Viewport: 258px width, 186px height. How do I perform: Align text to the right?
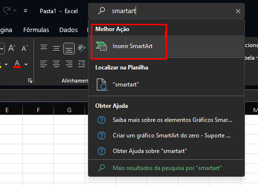click(69, 64)
